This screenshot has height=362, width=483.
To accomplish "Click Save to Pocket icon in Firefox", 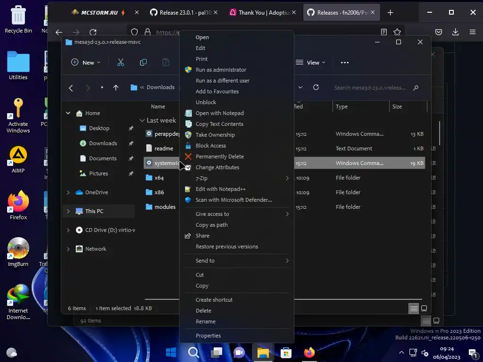I will 439,32.
